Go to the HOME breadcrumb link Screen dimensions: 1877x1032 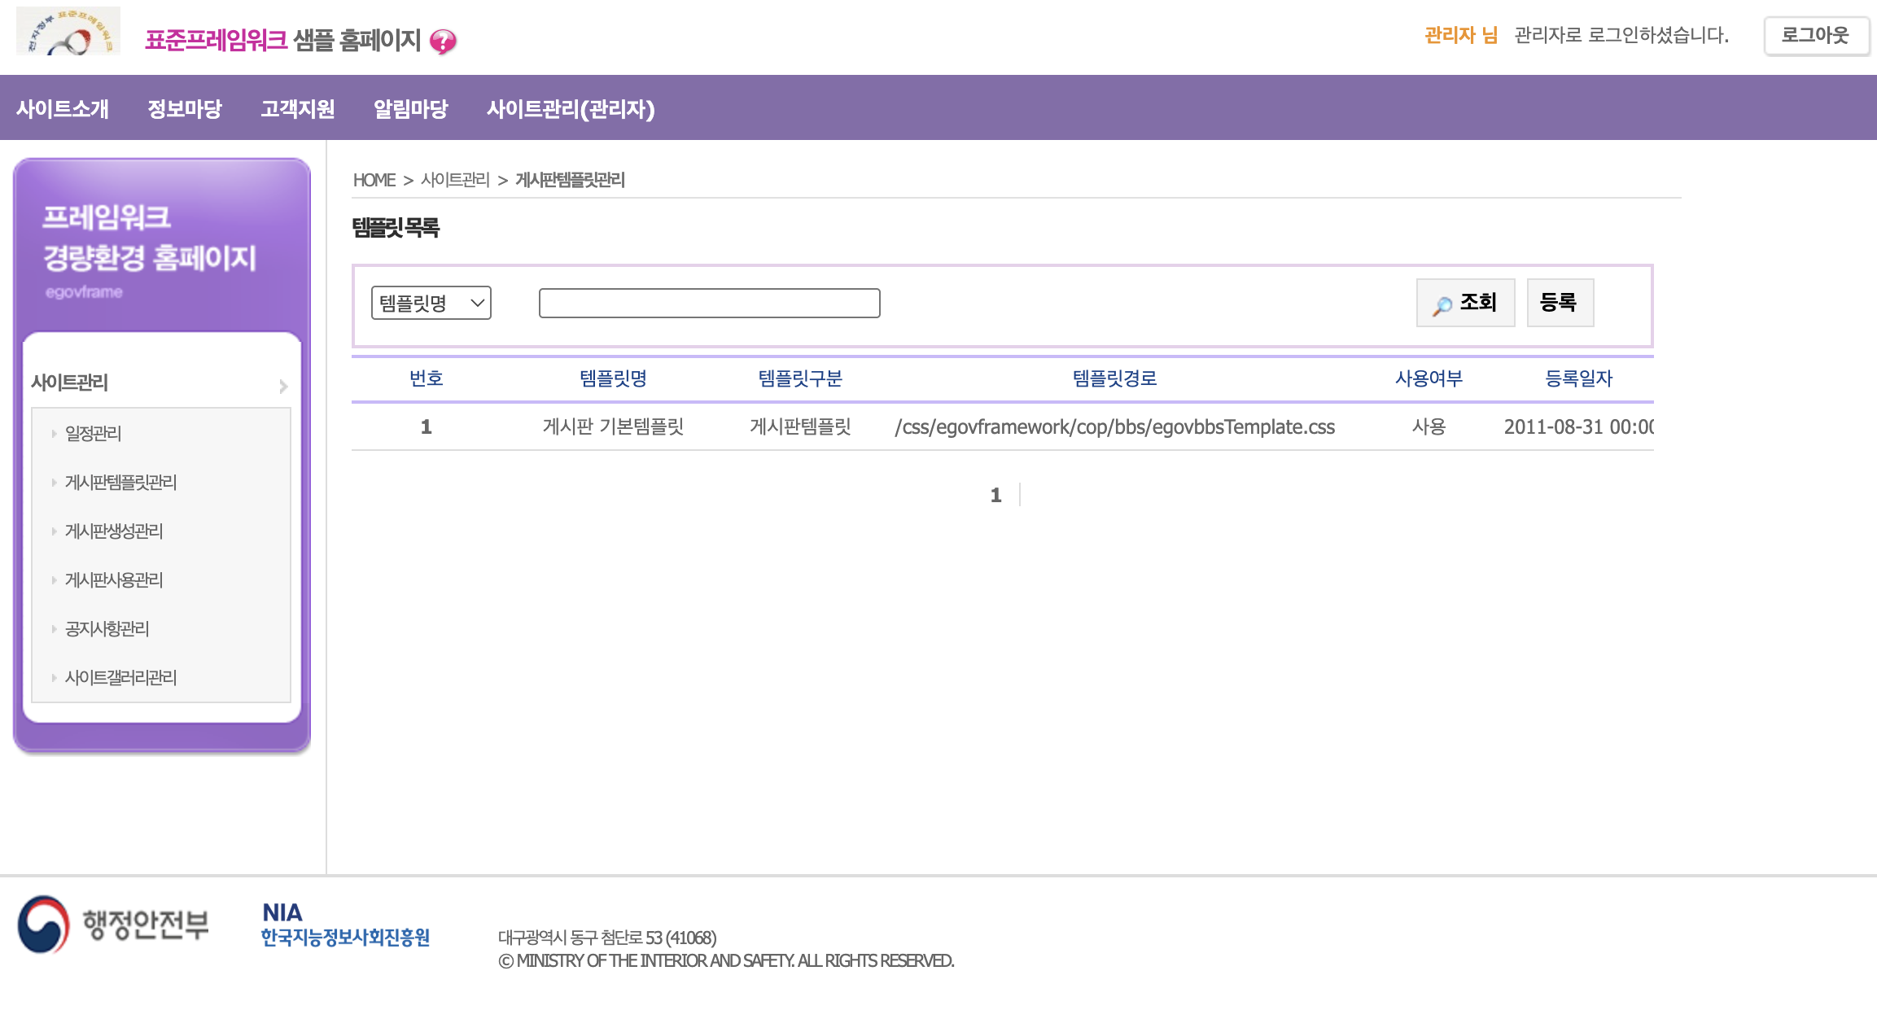point(374,180)
